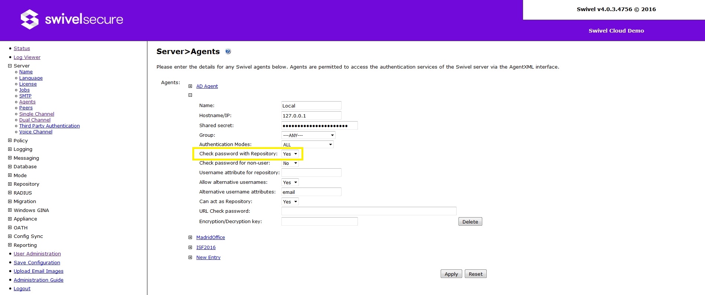705x295 pixels.
Task: Open the MadridOffice agent link
Action: [x=210, y=238]
